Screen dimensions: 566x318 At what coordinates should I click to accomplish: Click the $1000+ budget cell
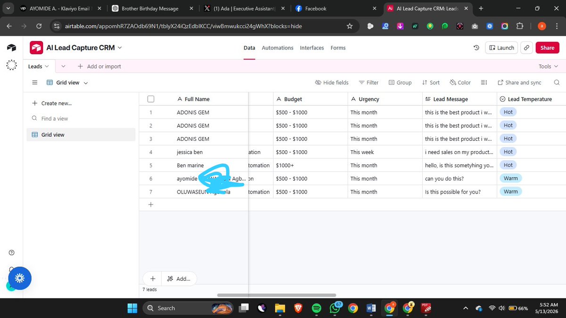coord(310,165)
